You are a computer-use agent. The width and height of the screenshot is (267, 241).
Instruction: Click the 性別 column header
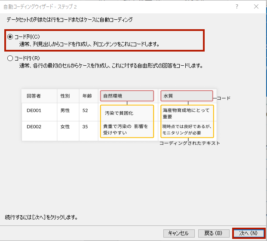click(65, 96)
